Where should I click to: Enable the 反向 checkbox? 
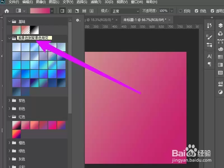[x=180, y=11]
